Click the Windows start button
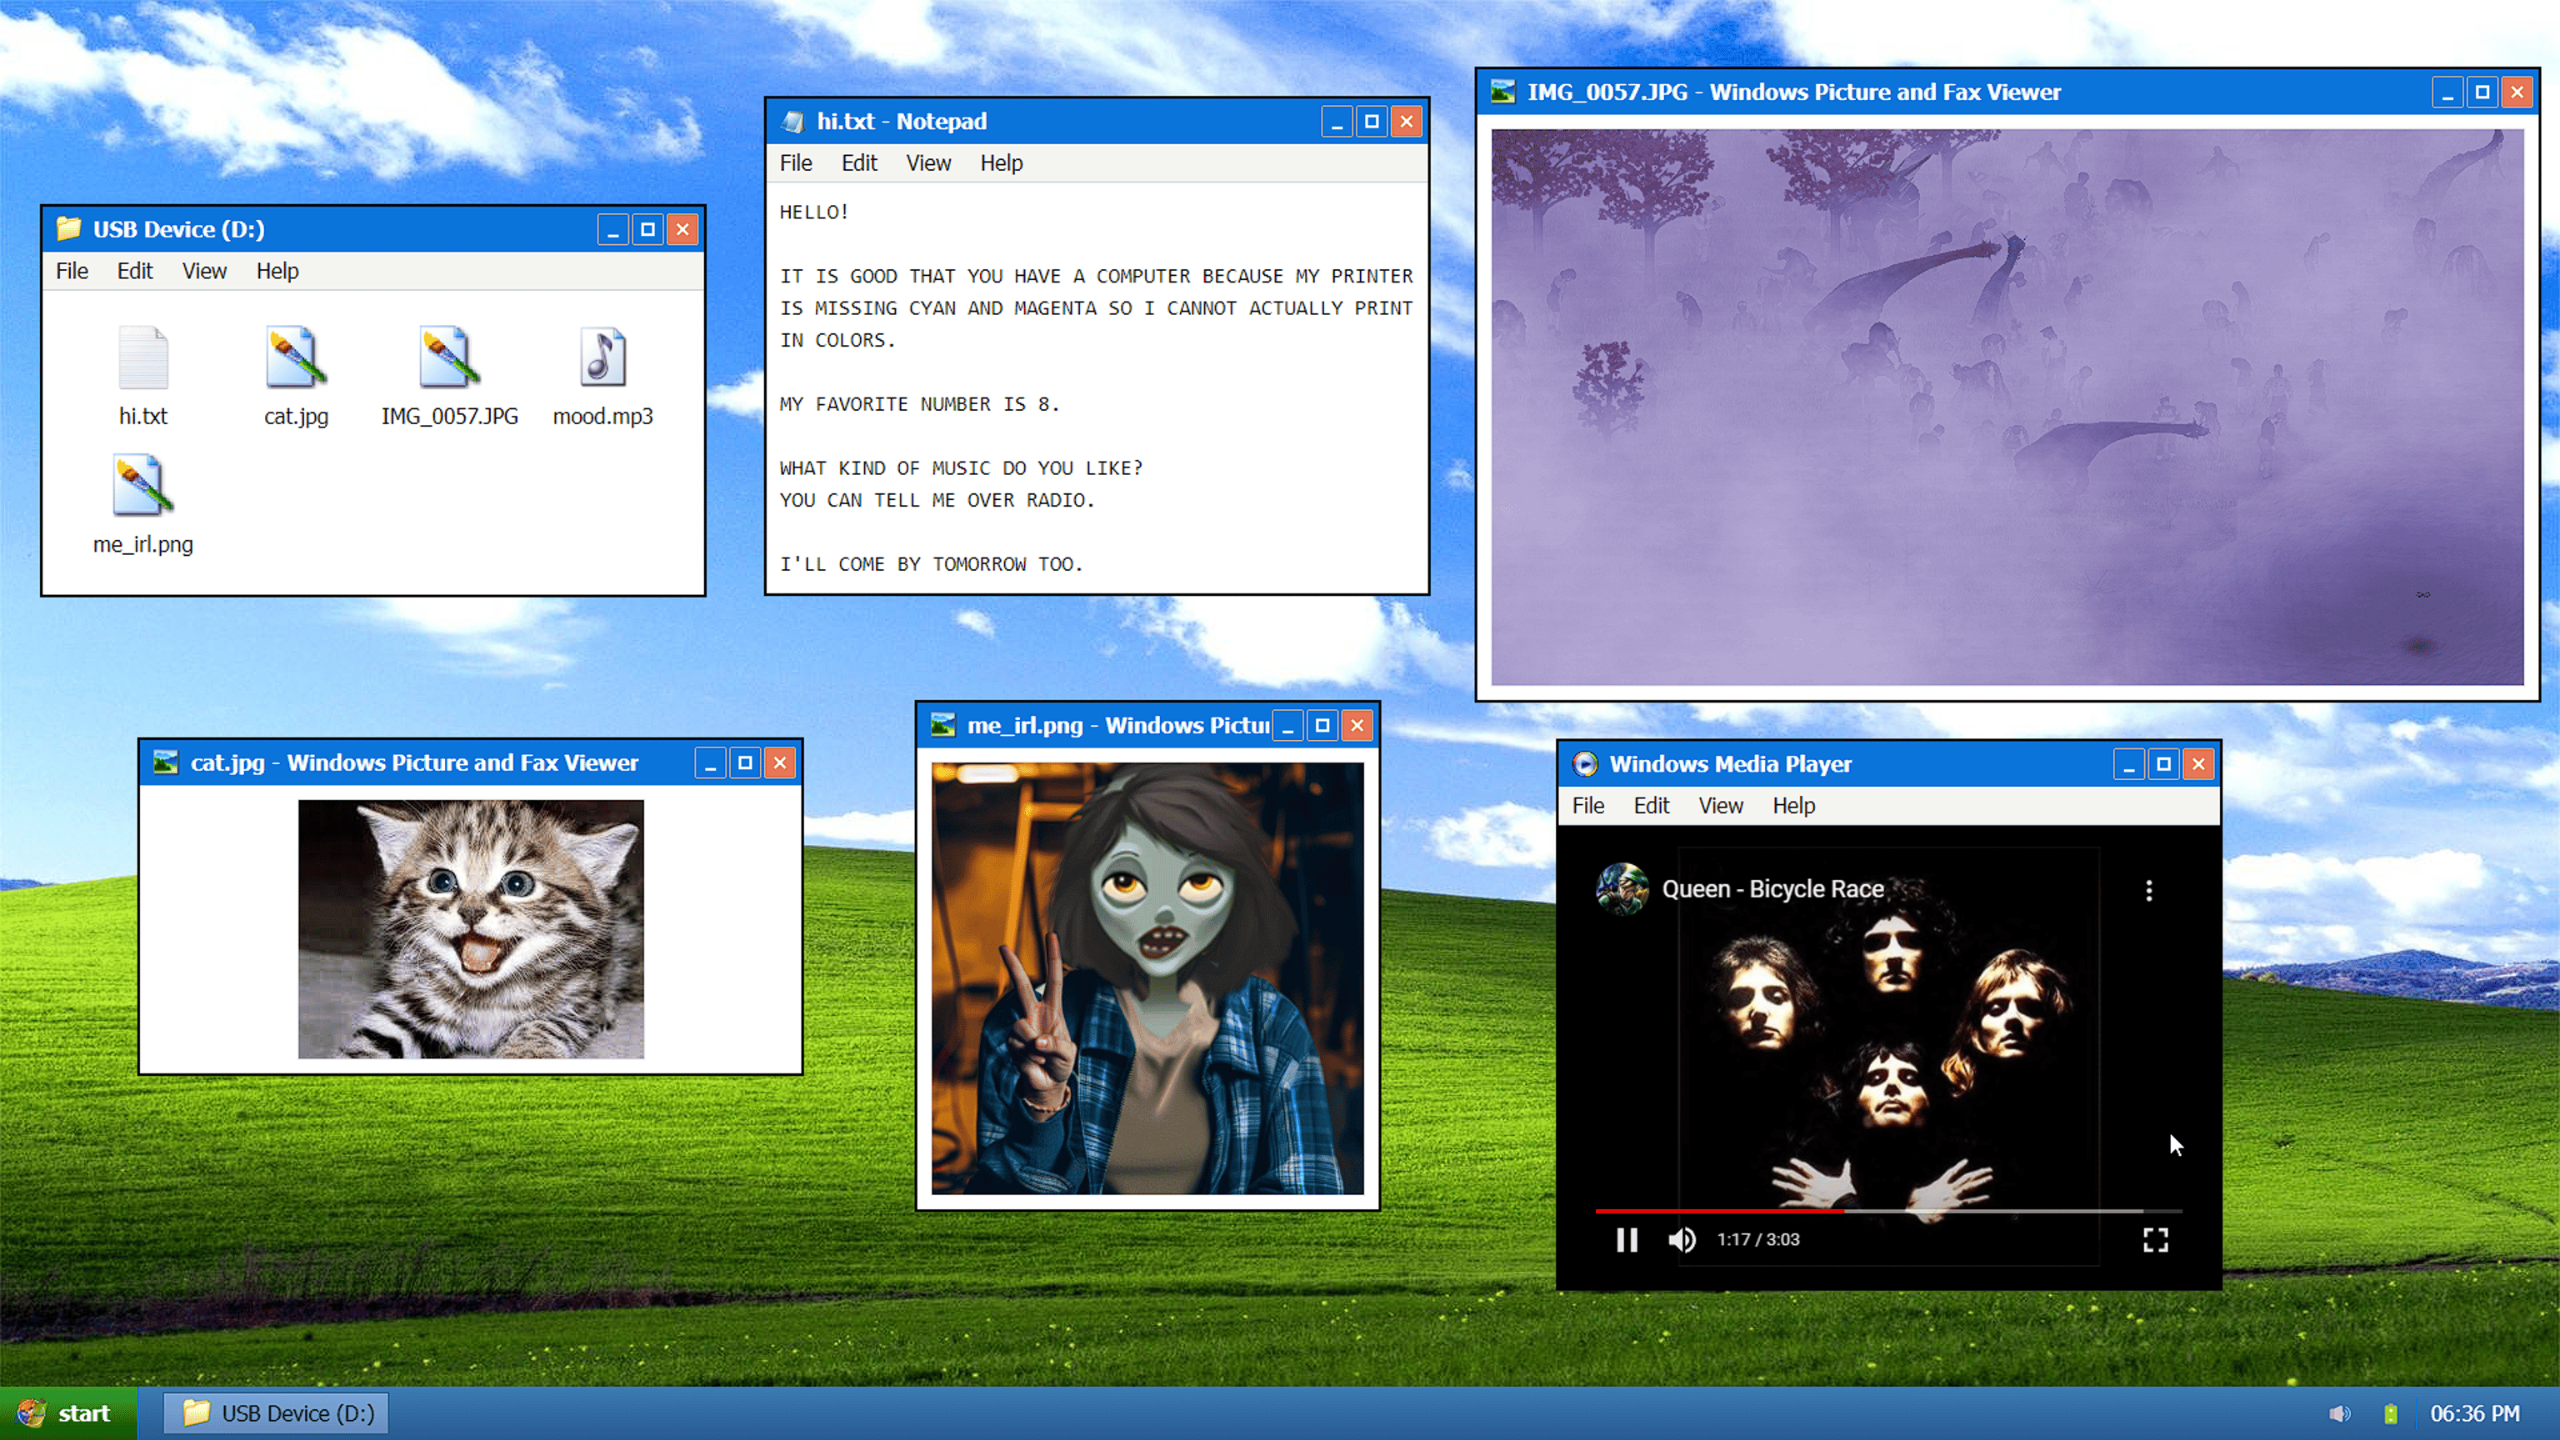Viewport: 2560px width, 1440px height. 67,1413
